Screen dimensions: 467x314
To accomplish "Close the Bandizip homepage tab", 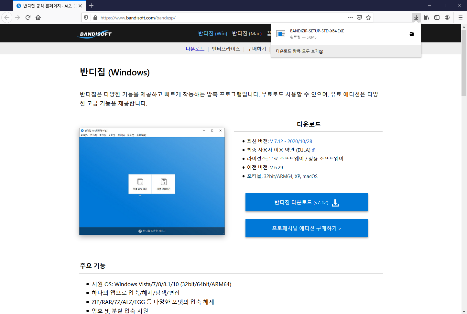I will point(80,6).
